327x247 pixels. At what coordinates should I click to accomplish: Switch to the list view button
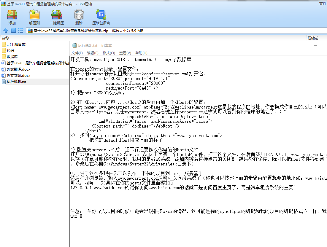click(21, 31)
